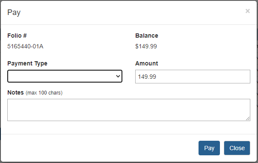Click the Payment Type label

click(x=27, y=63)
